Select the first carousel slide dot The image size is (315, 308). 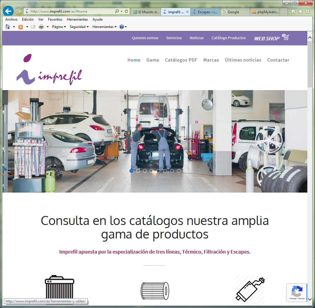point(124,171)
